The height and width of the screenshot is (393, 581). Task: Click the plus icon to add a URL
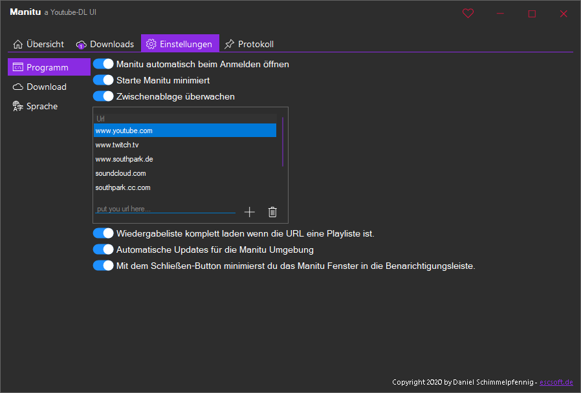tap(249, 211)
